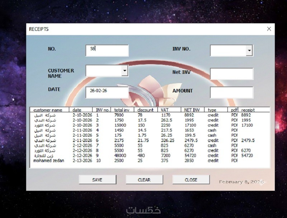The image size is (287, 218).
Task: Click total inv value 1450
Action: coord(119,130)
